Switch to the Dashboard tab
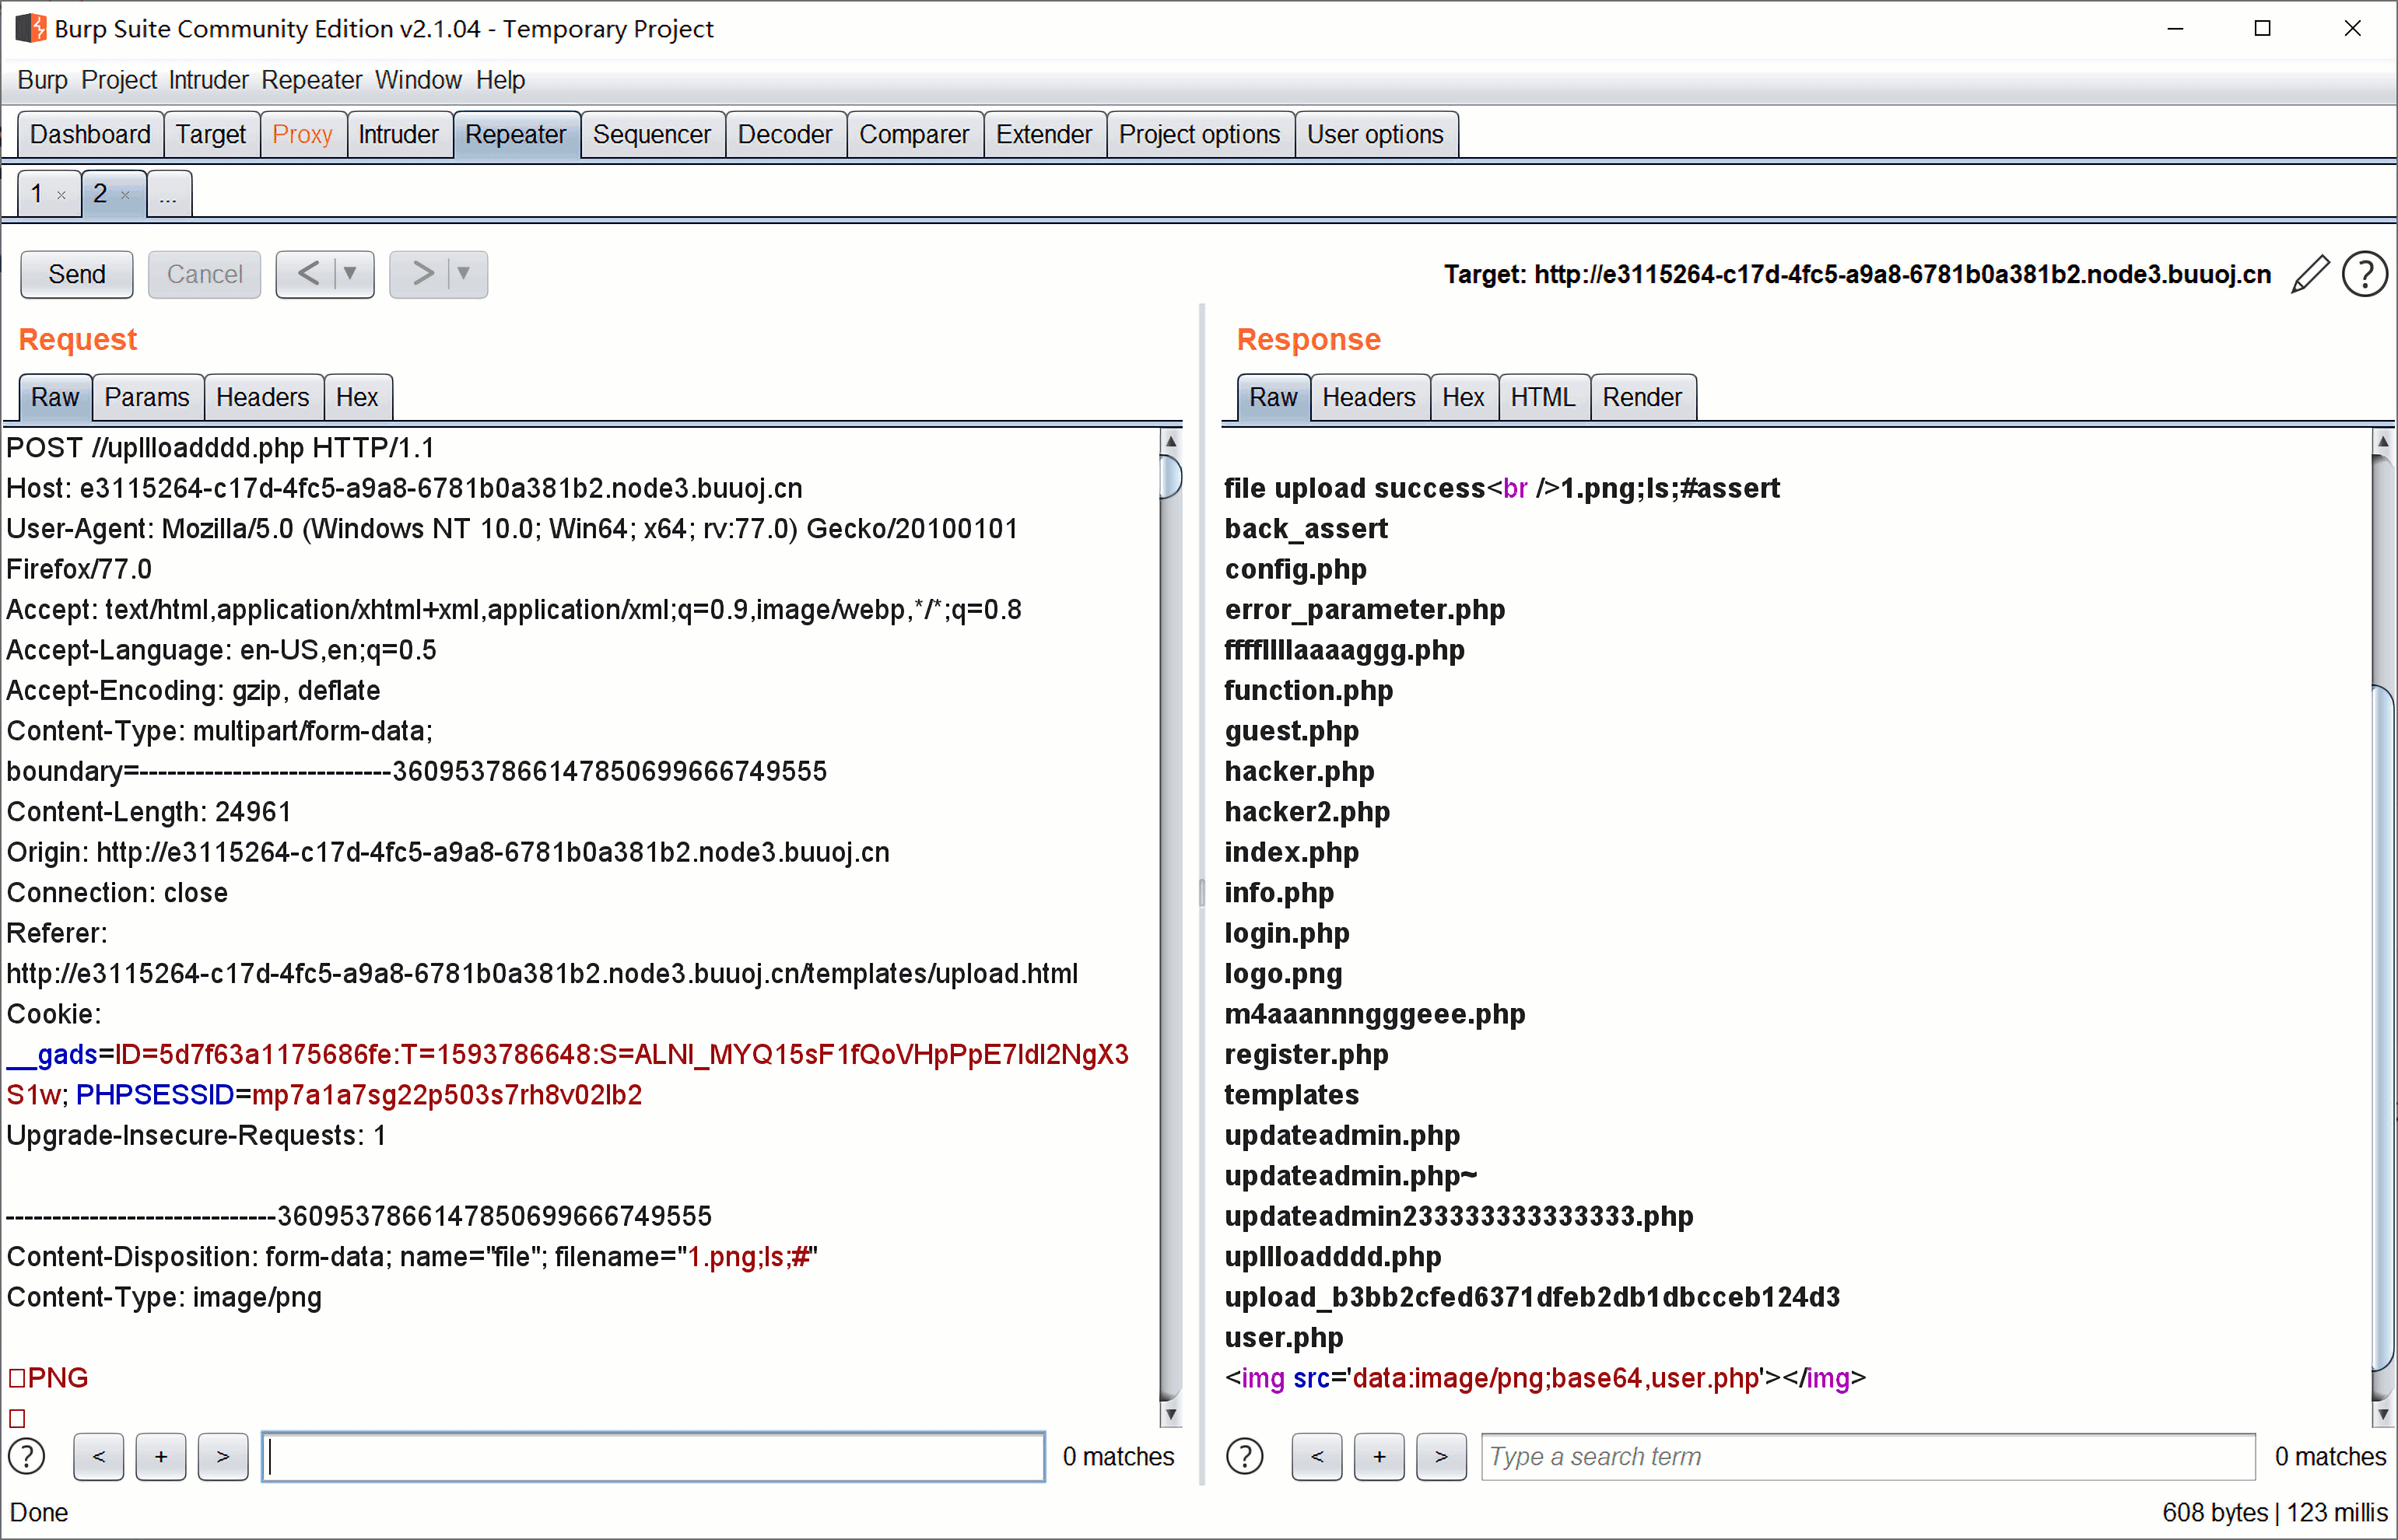This screenshot has height=1540, width=2398. coord(90,134)
